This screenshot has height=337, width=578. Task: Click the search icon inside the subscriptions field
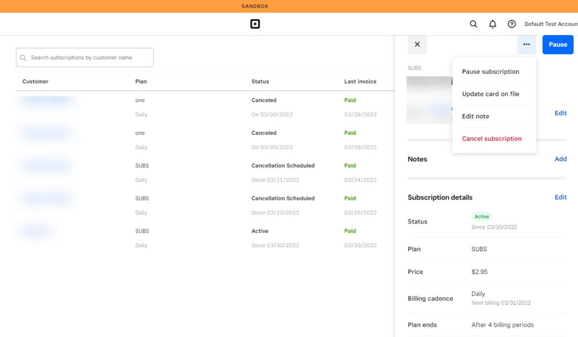click(x=23, y=58)
